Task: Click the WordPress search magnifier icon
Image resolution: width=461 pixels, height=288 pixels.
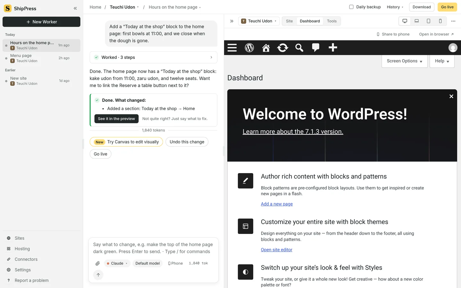Action: pos(299,48)
